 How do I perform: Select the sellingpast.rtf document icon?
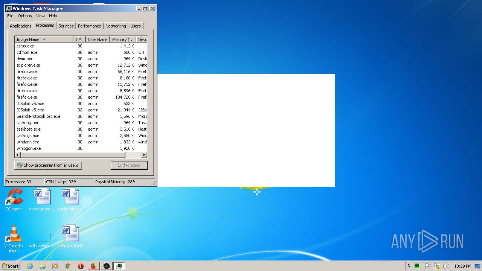tap(70, 236)
